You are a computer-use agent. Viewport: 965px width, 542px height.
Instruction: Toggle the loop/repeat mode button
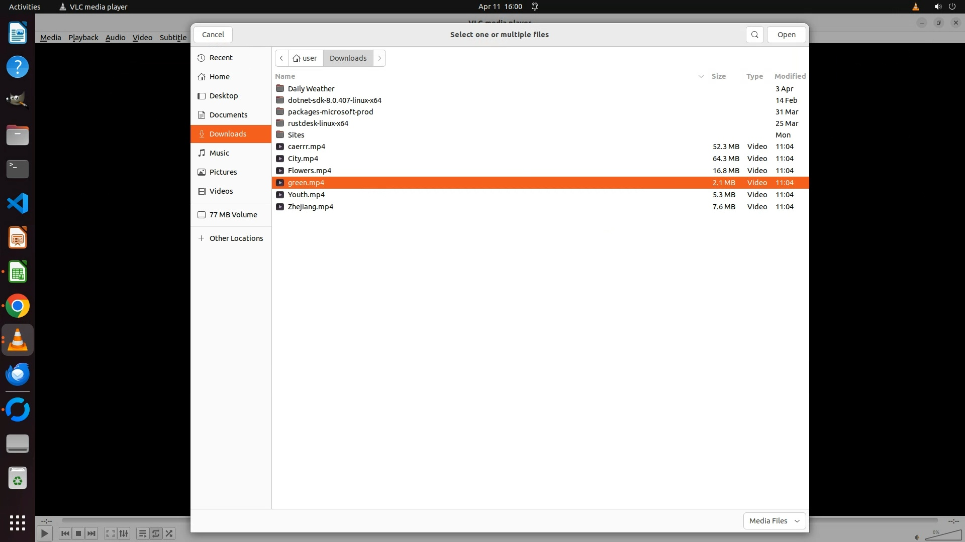point(156,533)
